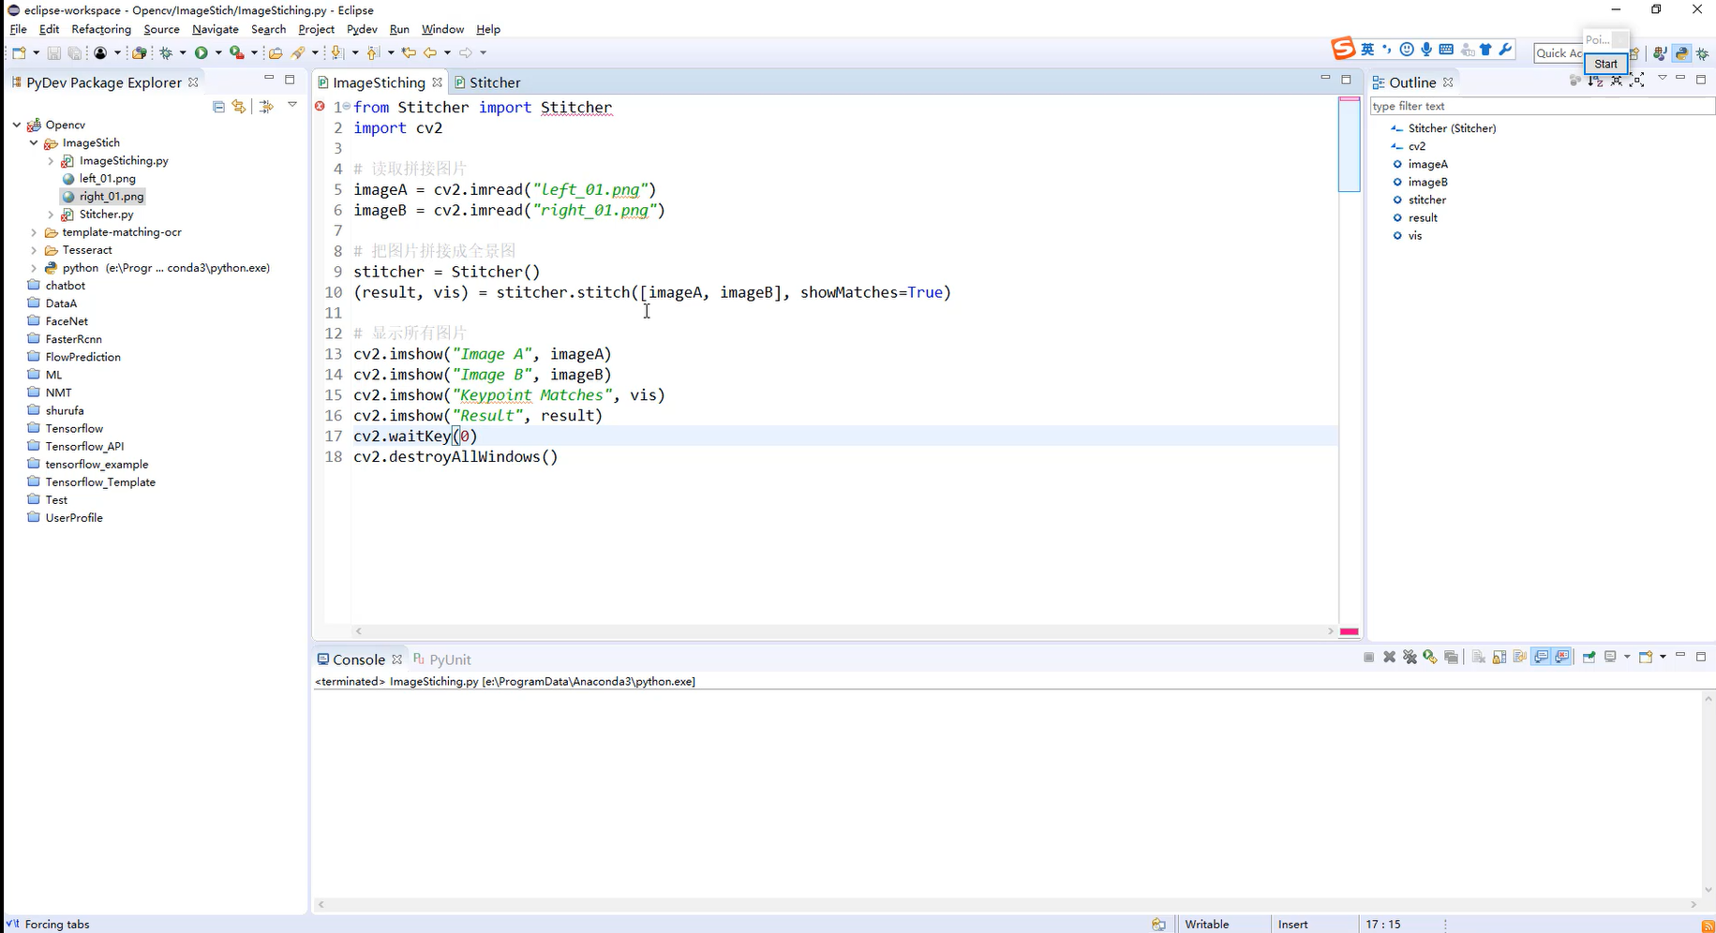This screenshot has width=1716, height=933.
Task: Click the Open Console icon
Action: pos(1646,657)
